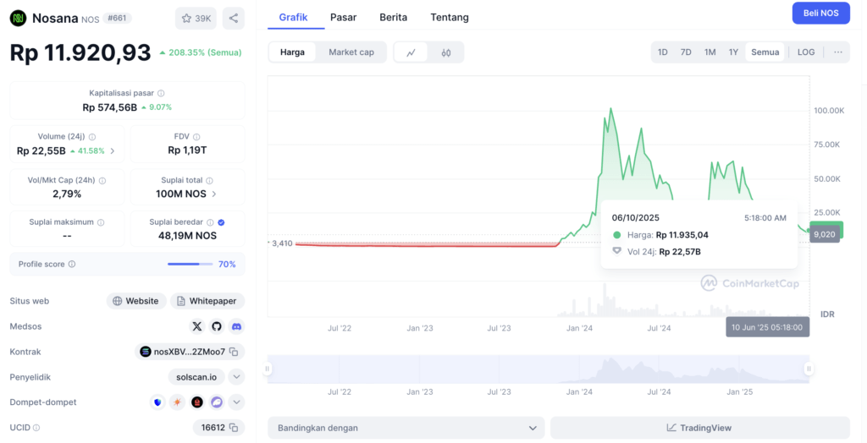Viewport: 867px width, 443px height.
Task: Open the Grafik tab
Action: coord(293,17)
